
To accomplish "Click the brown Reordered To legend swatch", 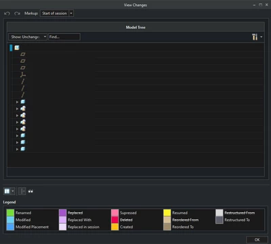I will (x=167, y=227).
